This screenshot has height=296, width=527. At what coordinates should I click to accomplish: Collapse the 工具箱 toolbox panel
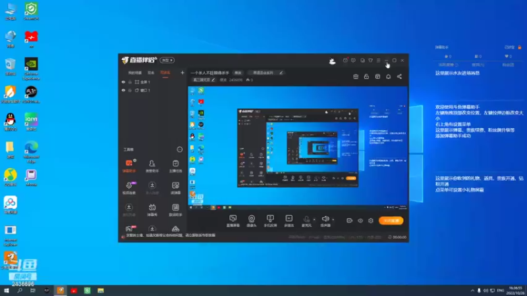(179, 149)
